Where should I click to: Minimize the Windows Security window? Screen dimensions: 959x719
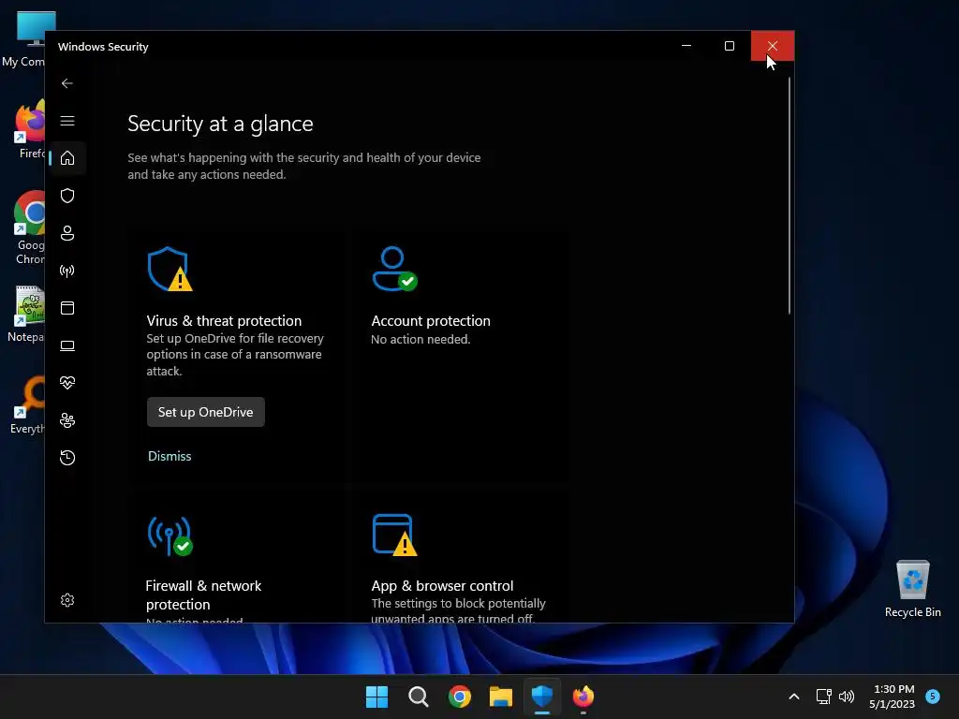[x=686, y=46]
